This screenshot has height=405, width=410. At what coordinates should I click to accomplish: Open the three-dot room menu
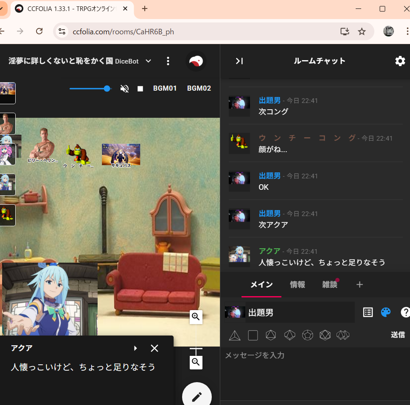[x=168, y=61]
